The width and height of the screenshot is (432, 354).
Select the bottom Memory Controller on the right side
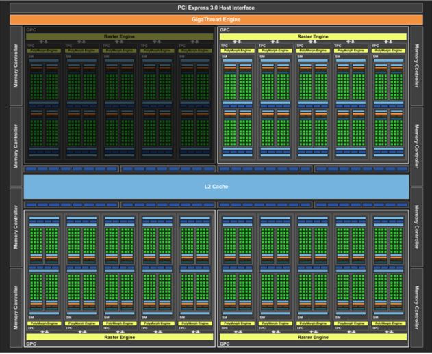[416, 308]
